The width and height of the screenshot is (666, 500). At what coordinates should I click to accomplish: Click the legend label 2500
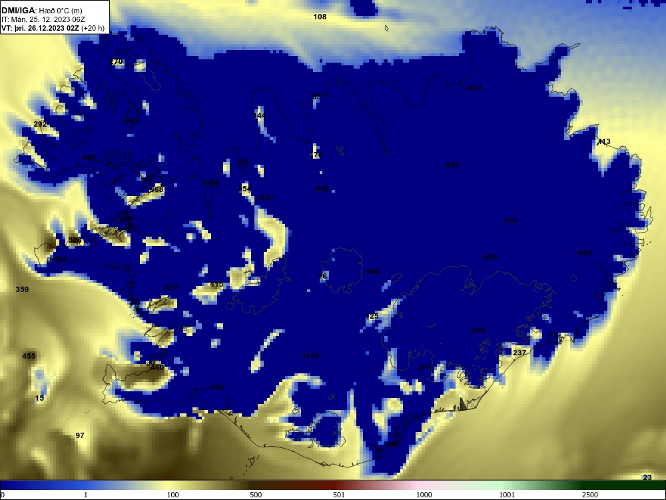[590, 495]
